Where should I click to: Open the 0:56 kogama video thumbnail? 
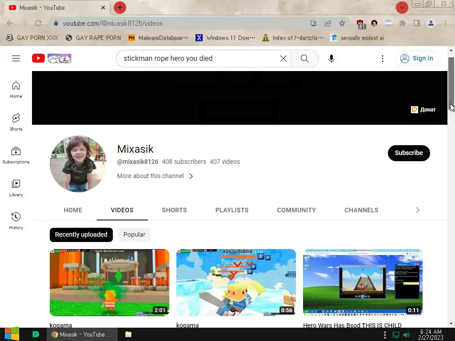(x=236, y=282)
